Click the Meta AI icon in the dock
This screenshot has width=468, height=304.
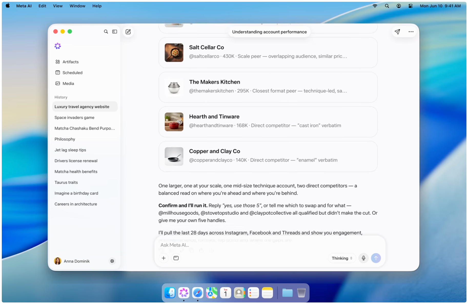(x=184, y=293)
